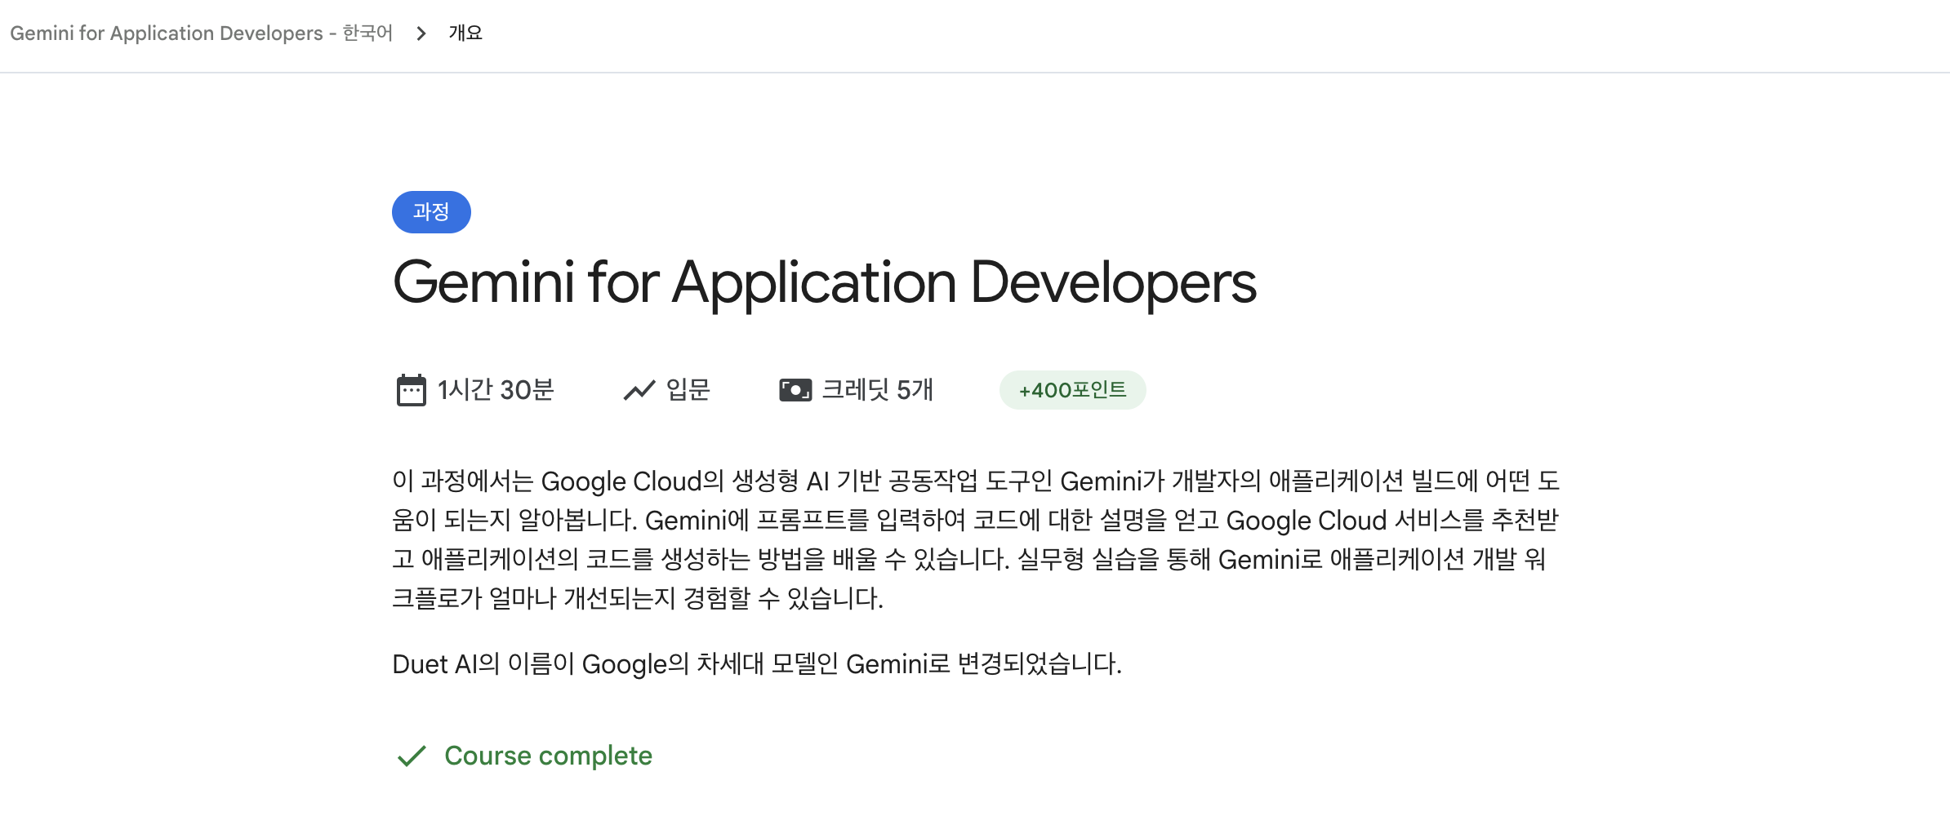Select the 입문 level label
The height and width of the screenshot is (816, 1950).
pos(688,390)
